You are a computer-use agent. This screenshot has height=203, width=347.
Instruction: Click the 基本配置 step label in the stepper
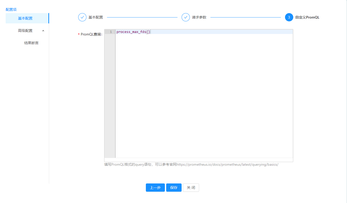point(96,17)
